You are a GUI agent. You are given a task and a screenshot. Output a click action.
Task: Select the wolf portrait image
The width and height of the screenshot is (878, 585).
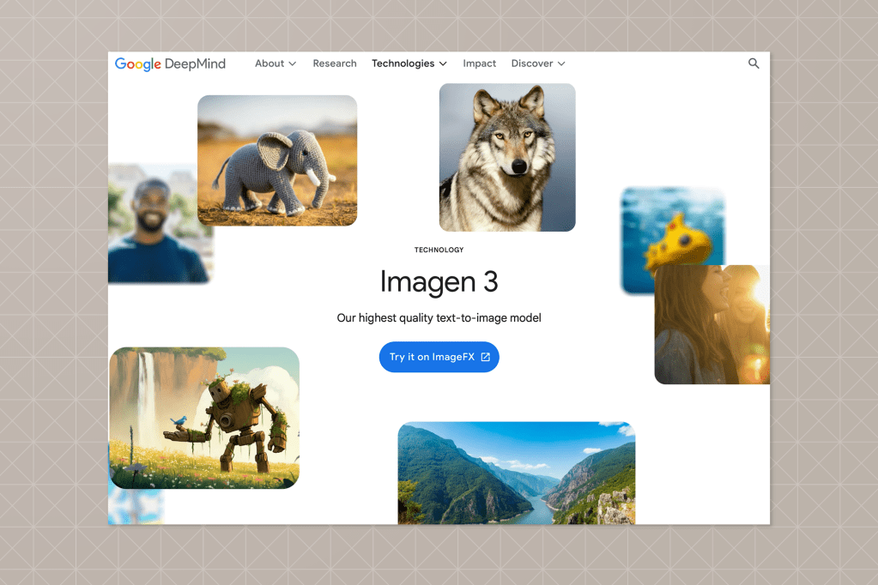tap(507, 157)
